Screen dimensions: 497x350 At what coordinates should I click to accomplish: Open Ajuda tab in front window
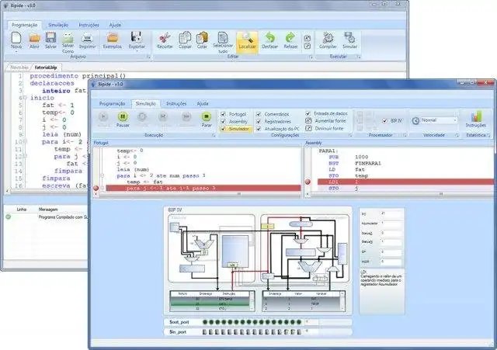tap(202, 103)
